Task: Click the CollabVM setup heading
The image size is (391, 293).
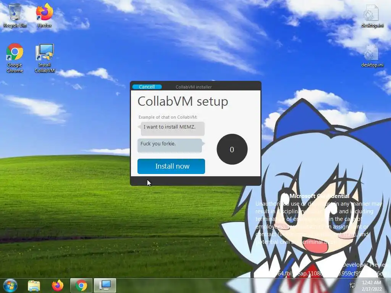Action: 183,101
